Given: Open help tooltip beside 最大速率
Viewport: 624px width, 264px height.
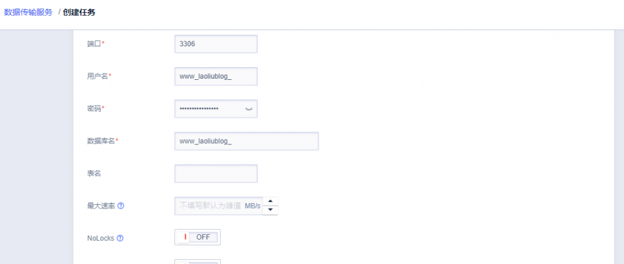Looking at the screenshot, I should point(121,206).
